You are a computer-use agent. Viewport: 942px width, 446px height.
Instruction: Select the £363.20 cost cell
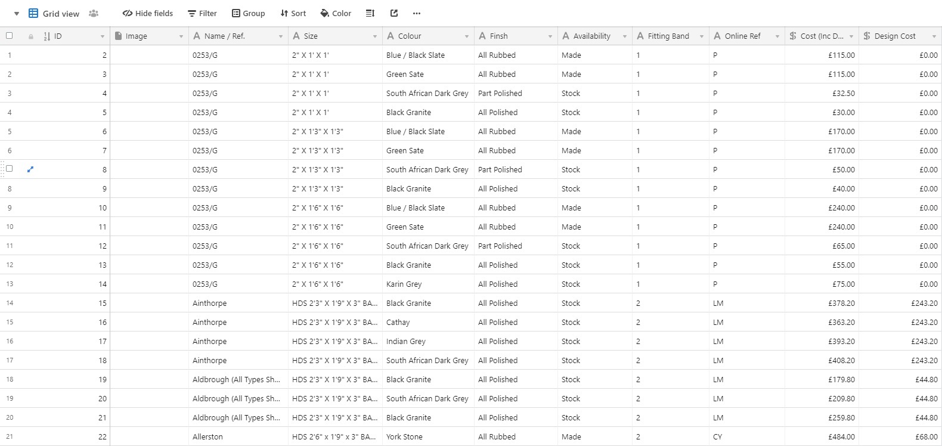[822, 322]
